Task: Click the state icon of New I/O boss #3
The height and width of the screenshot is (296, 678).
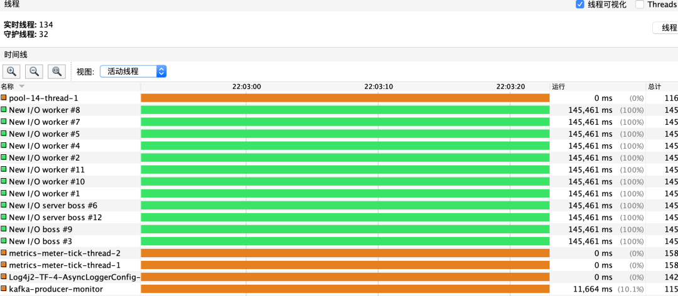Action: pyautogui.click(x=4, y=241)
